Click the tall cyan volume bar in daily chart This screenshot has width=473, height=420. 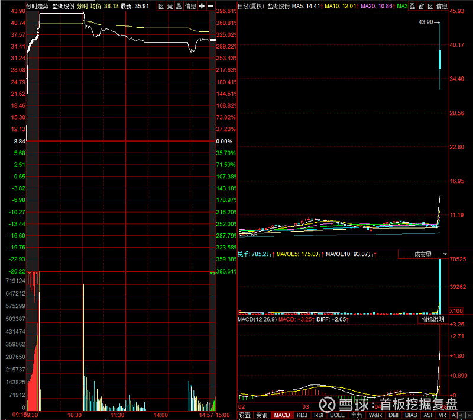(440, 287)
